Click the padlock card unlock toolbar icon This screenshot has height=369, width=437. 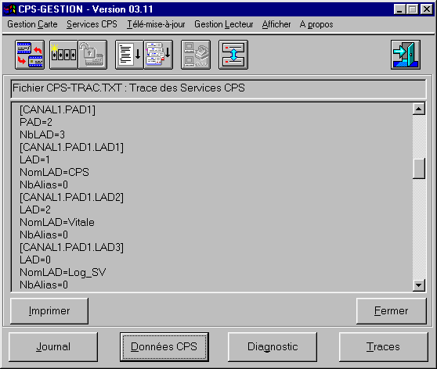(x=92, y=55)
